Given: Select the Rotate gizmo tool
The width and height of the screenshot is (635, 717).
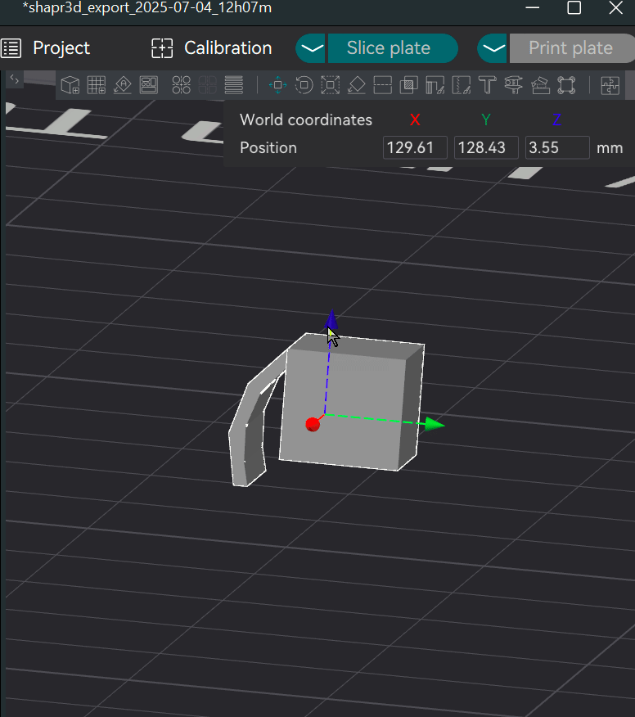Looking at the screenshot, I should [304, 85].
